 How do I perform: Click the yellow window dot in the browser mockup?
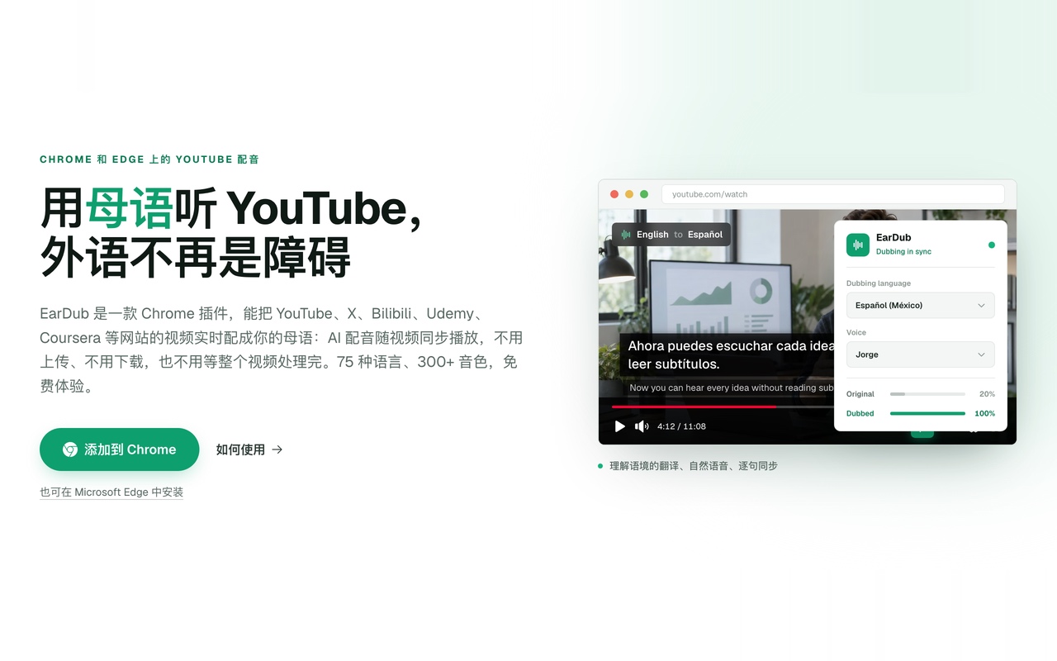(629, 194)
